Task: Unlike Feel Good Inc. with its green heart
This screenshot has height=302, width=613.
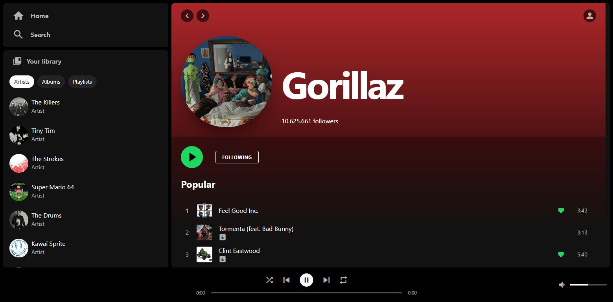Action: pos(561,210)
